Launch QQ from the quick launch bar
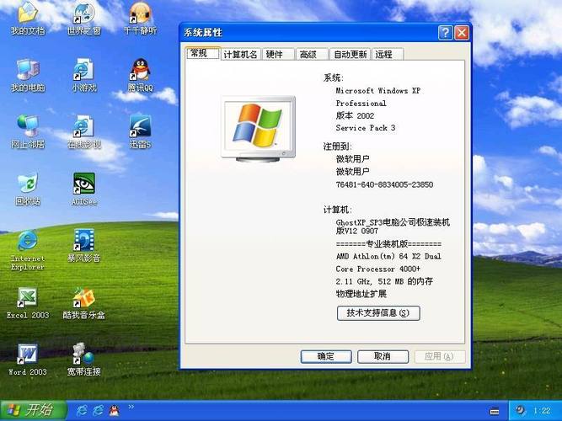Screen dimensions: 562x421 point(115,410)
